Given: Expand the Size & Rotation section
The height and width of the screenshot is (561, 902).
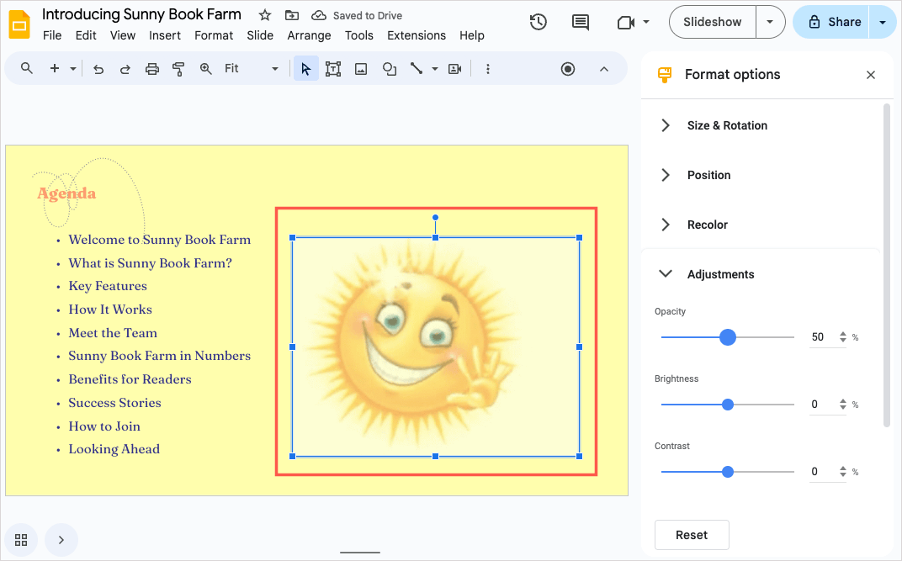Looking at the screenshot, I should coord(727,125).
